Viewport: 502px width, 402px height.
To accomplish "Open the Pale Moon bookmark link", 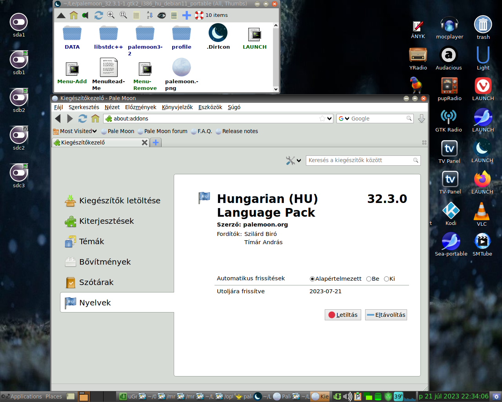I will (117, 131).
